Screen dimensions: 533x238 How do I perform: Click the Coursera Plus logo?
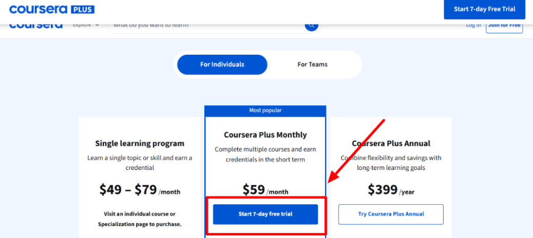52,10
